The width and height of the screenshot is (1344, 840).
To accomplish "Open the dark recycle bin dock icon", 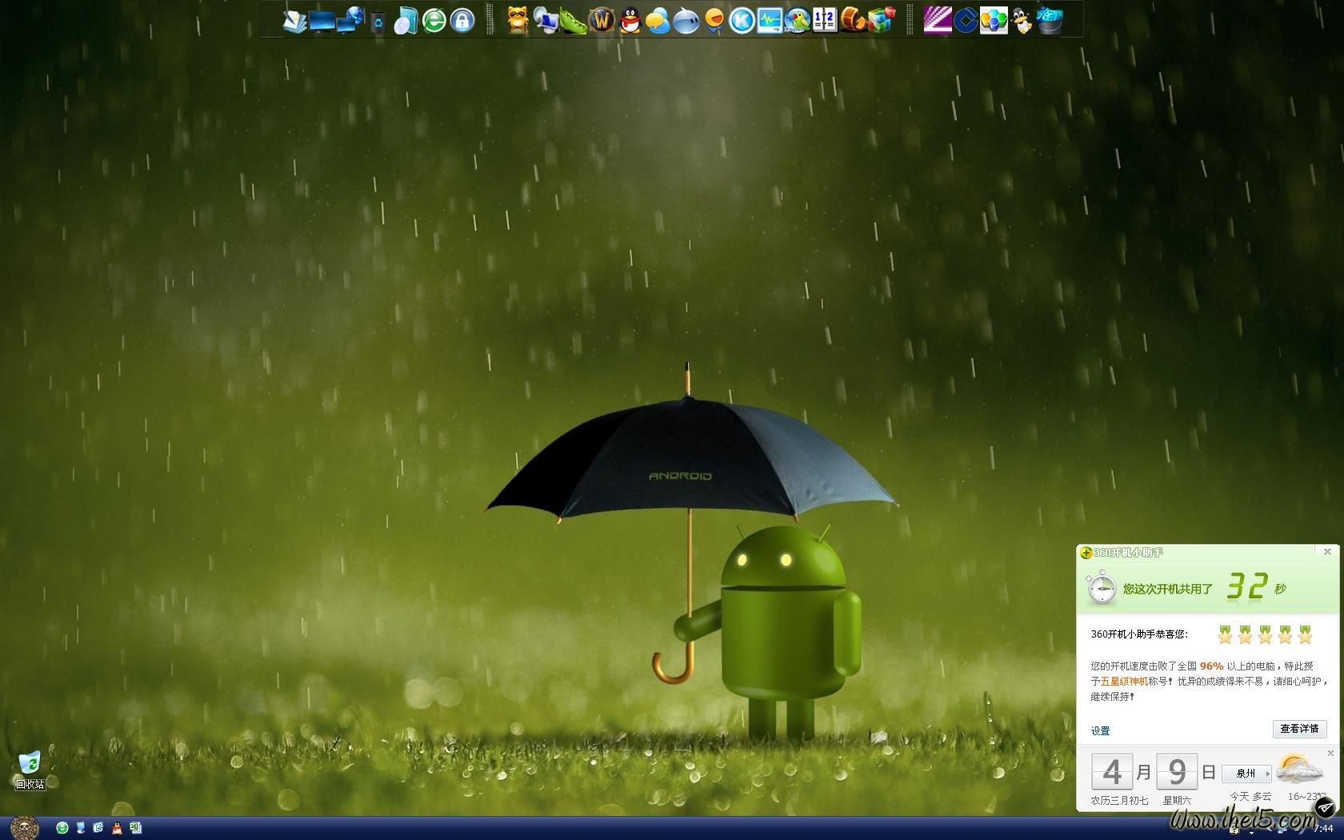I will (x=378, y=22).
